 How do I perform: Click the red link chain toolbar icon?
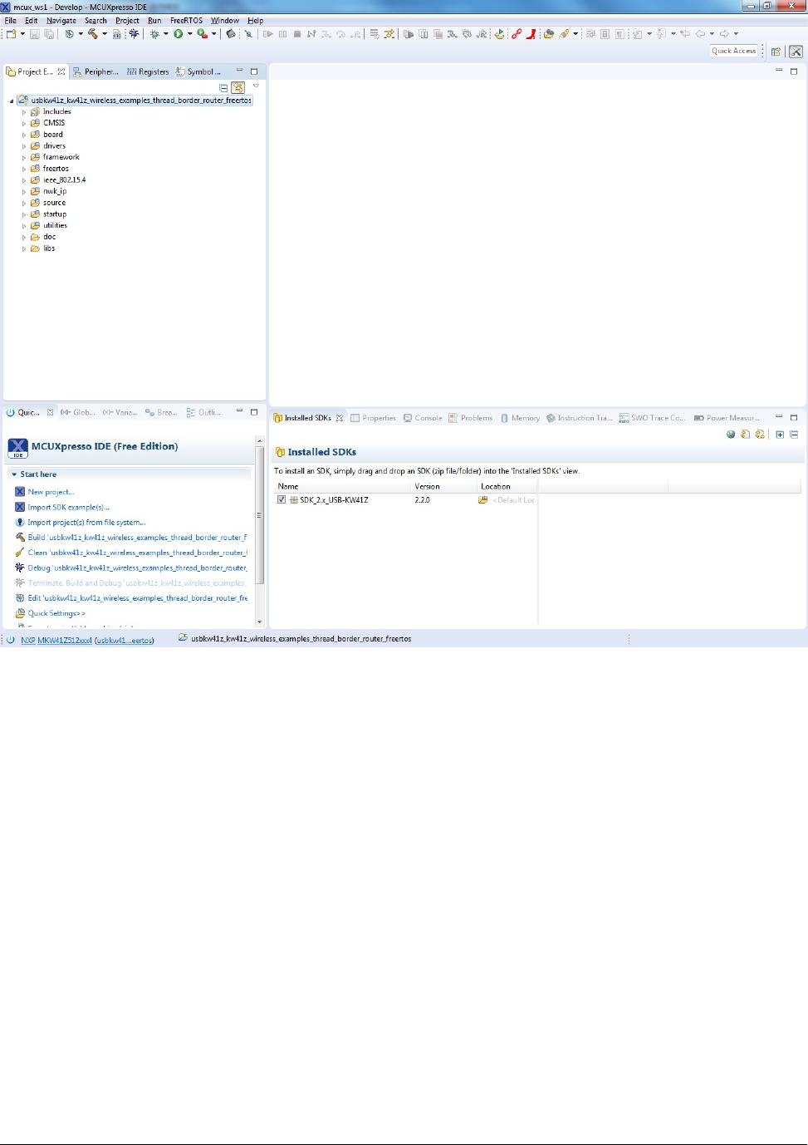[517, 34]
